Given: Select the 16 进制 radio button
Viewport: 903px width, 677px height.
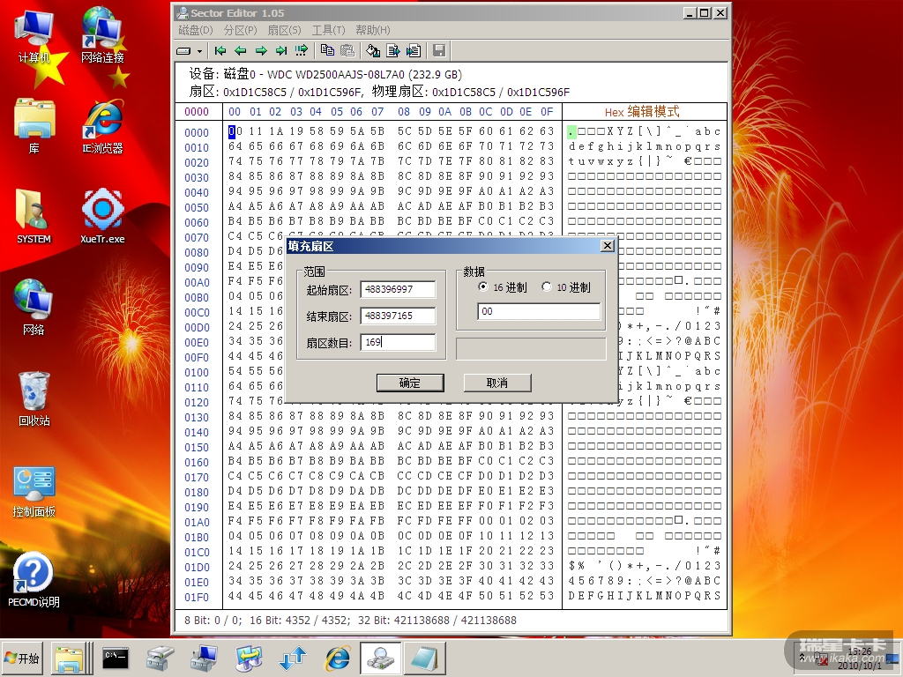Looking at the screenshot, I should pyautogui.click(x=482, y=286).
